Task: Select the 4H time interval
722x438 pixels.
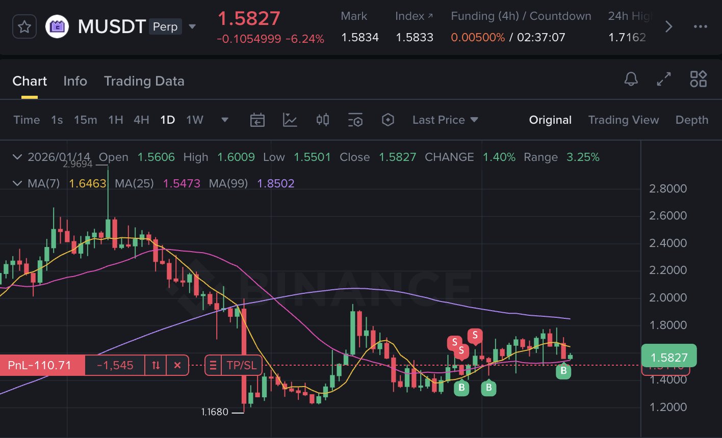Action: 141,120
